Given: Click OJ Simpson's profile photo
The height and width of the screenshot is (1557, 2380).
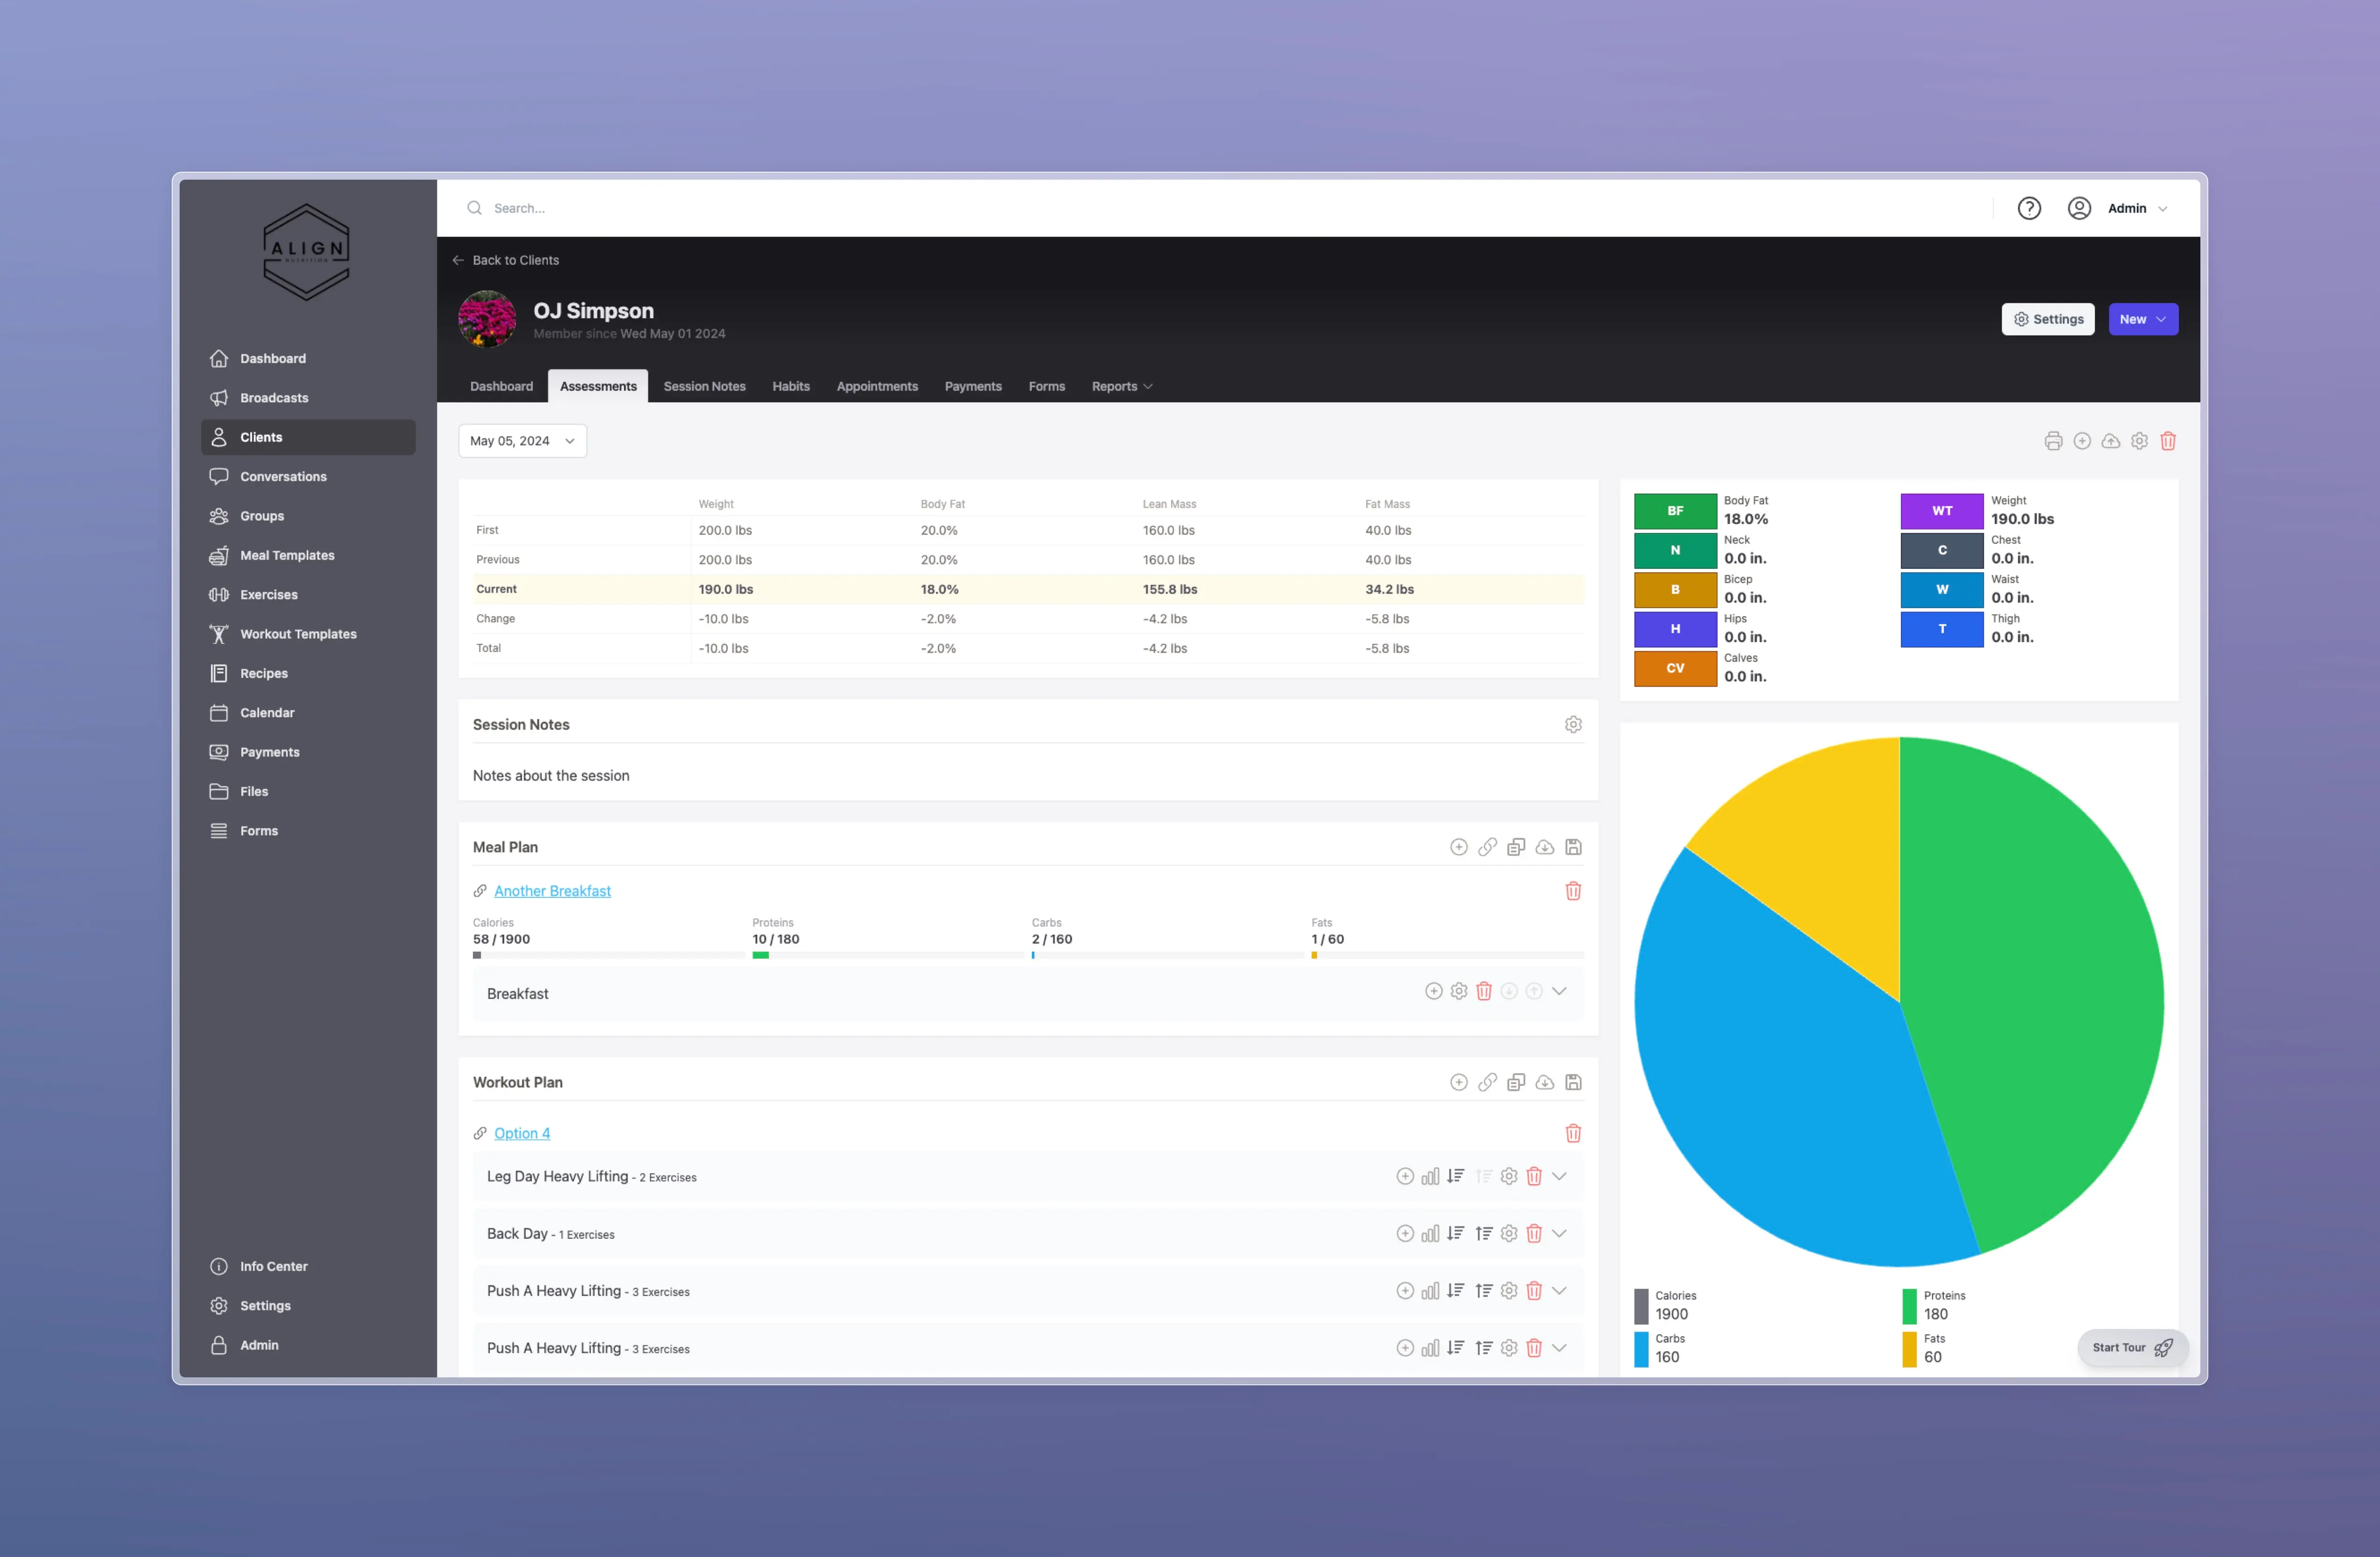Looking at the screenshot, I should [487, 319].
